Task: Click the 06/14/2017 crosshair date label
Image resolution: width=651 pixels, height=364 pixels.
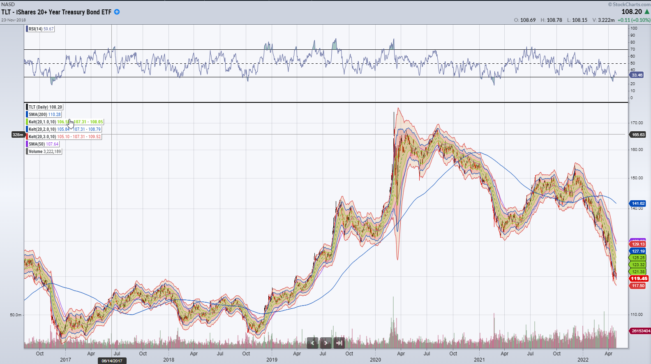Action: coord(112,361)
